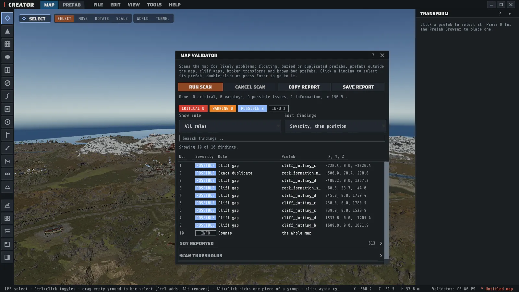Toggle the right side panel layout icon
This screenshot has width=519, height=292.
coord(7,257)
